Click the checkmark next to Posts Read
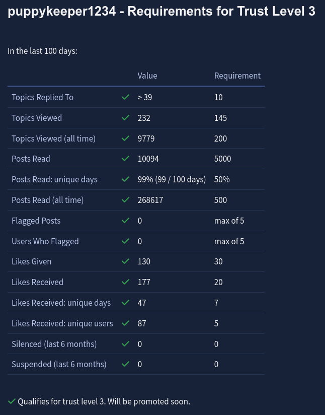325x415 pixels. (126, 159)
